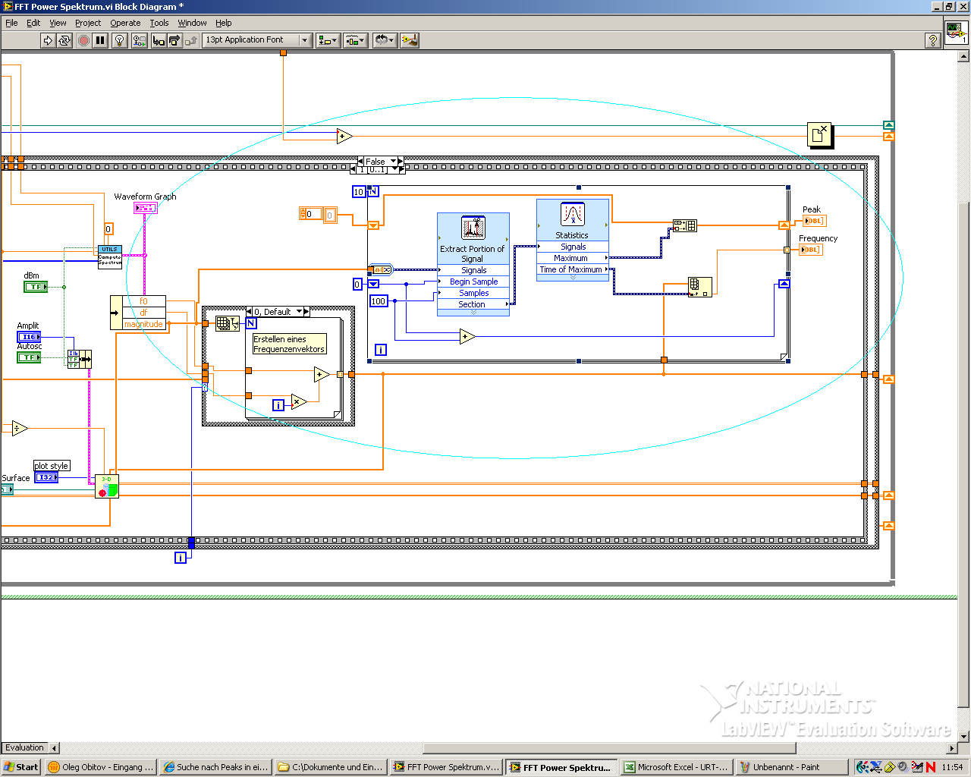Switch to Unbenannt - Paint taskbar button
Screen dimensions: 971x777
pyautogui.click(x=791, y=767)
